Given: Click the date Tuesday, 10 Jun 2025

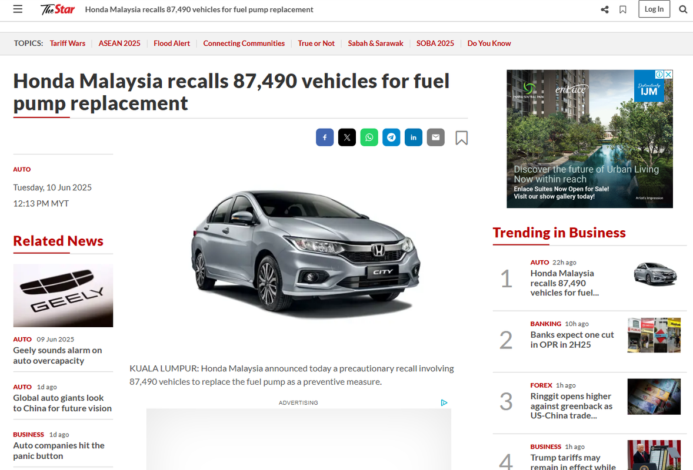Looking at the screenshot, I should click(52, 187).
